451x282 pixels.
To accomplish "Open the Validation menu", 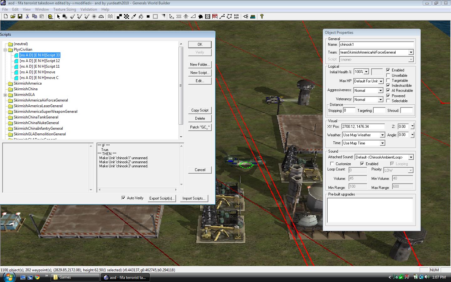I will pyautogui.click(x=89, y=9).
